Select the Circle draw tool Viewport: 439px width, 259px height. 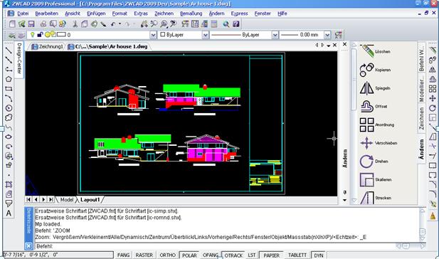9,108
